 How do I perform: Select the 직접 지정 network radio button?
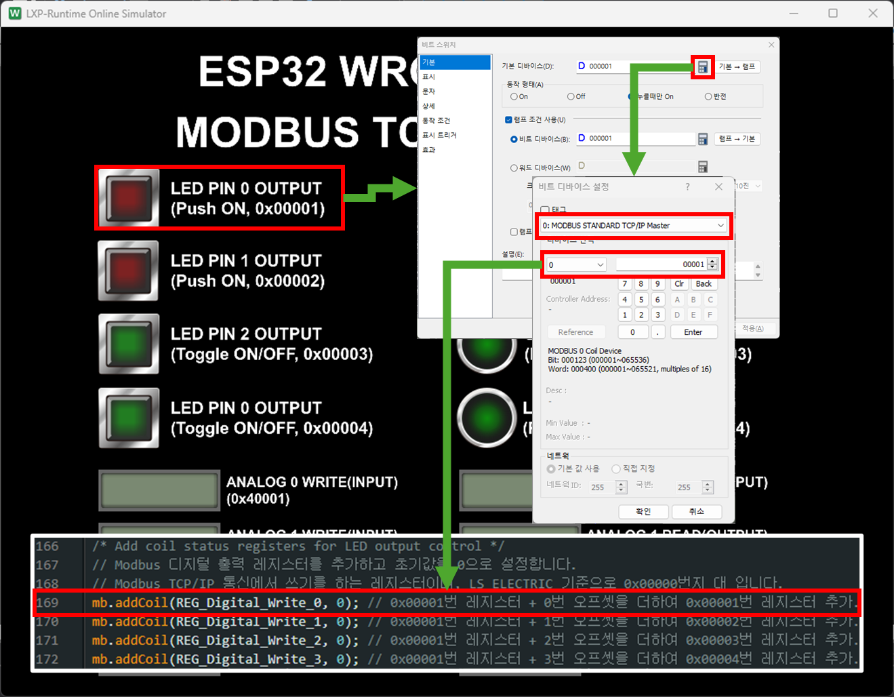616,469
